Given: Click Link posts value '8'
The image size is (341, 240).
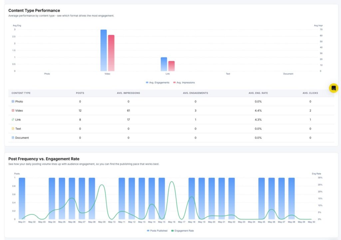Looking at the screenshot, I should (x=80, y=120).
